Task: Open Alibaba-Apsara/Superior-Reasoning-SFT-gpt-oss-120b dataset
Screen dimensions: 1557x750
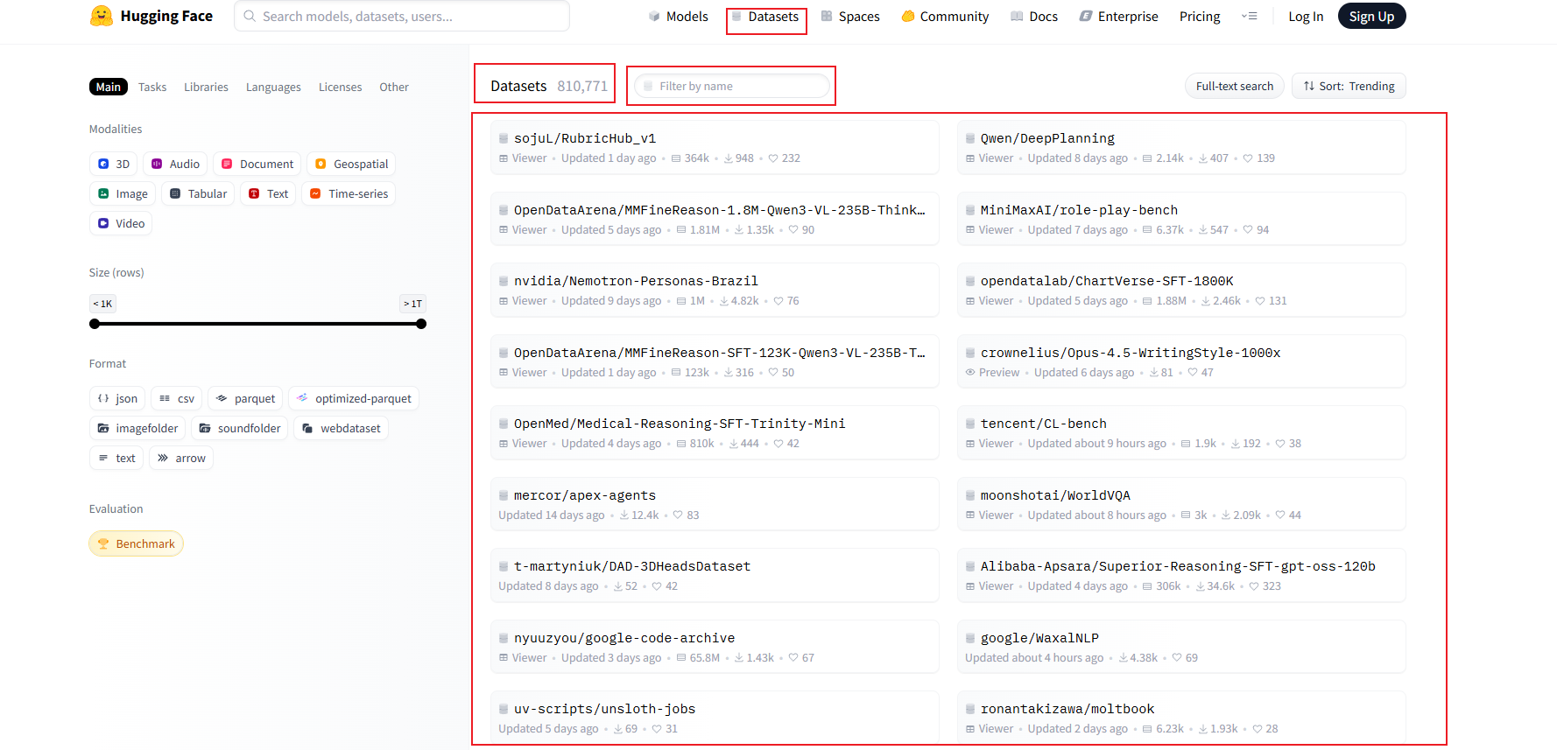Action: [1181, 575]
